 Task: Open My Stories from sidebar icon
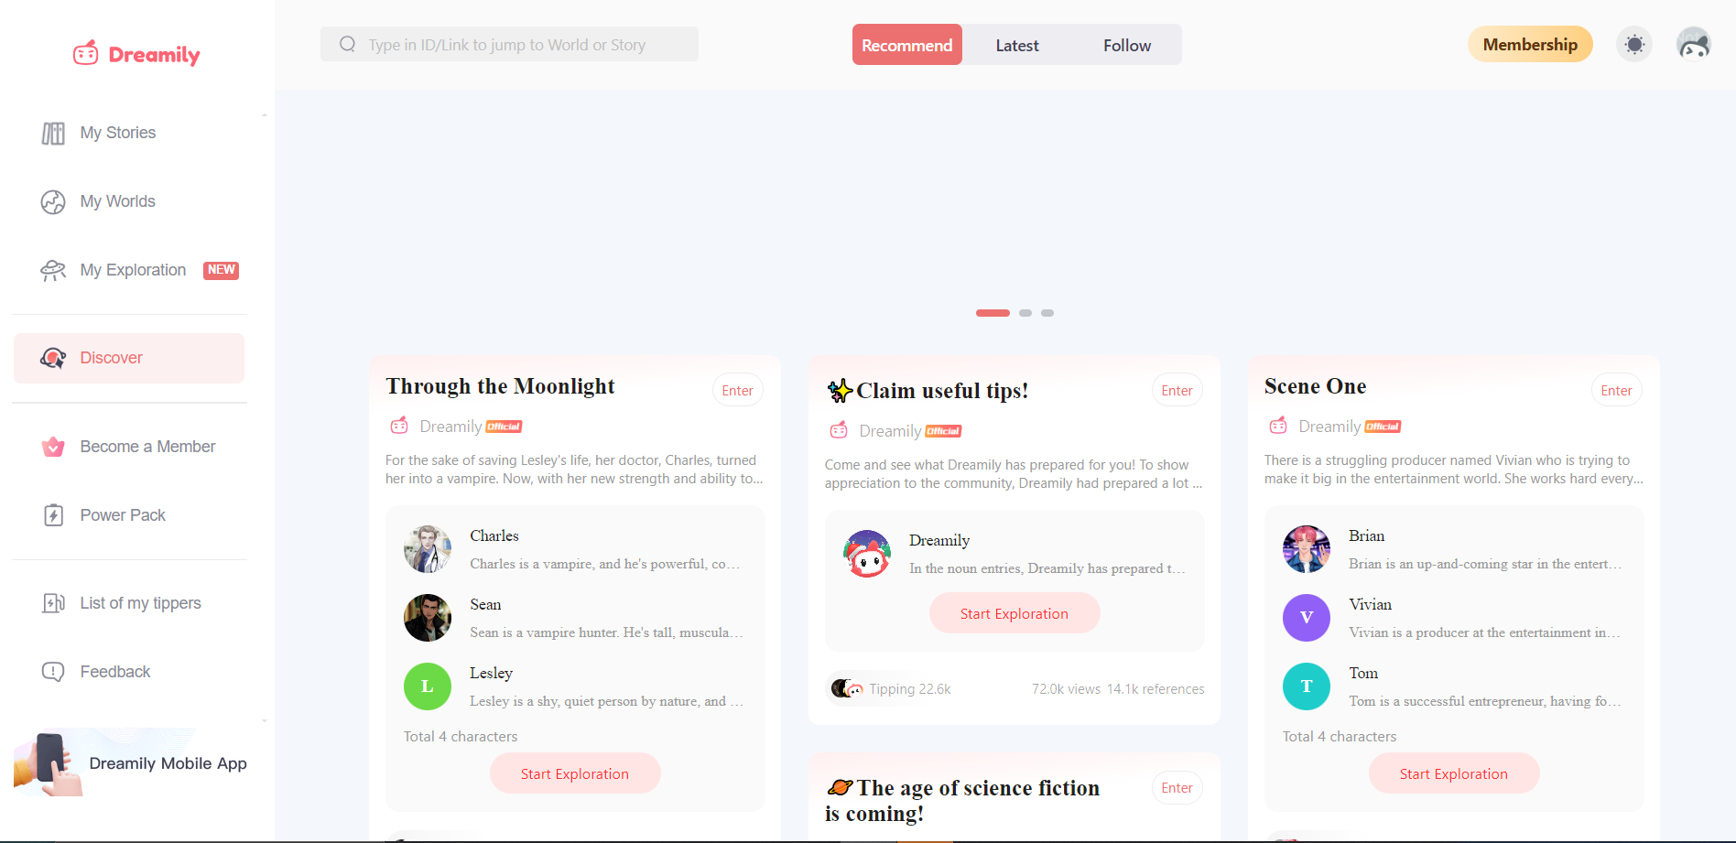[x=53, y=134]
